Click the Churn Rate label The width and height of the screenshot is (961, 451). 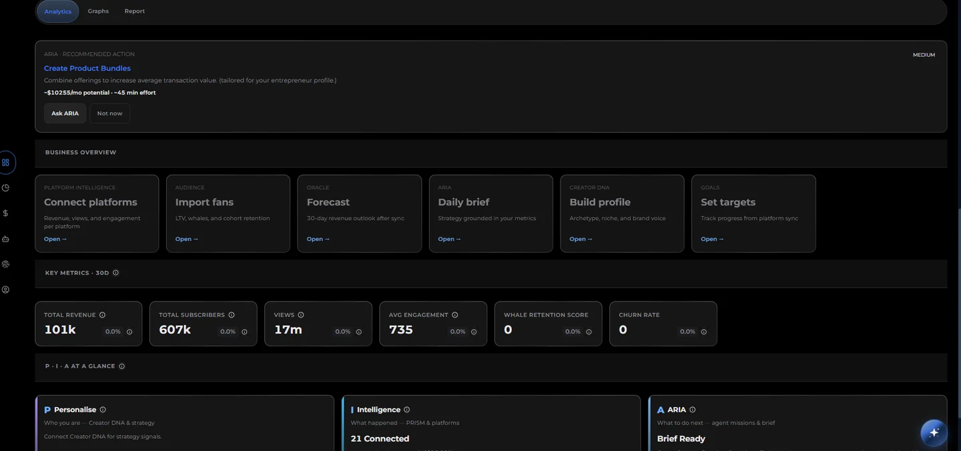[639, 315]
